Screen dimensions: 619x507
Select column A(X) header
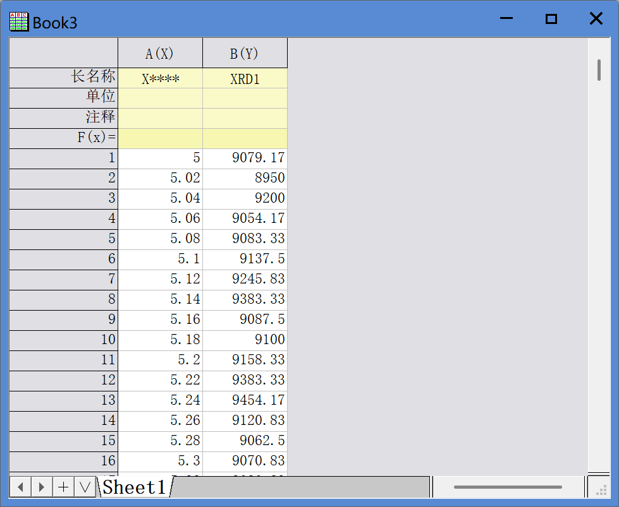coord(160,54)
